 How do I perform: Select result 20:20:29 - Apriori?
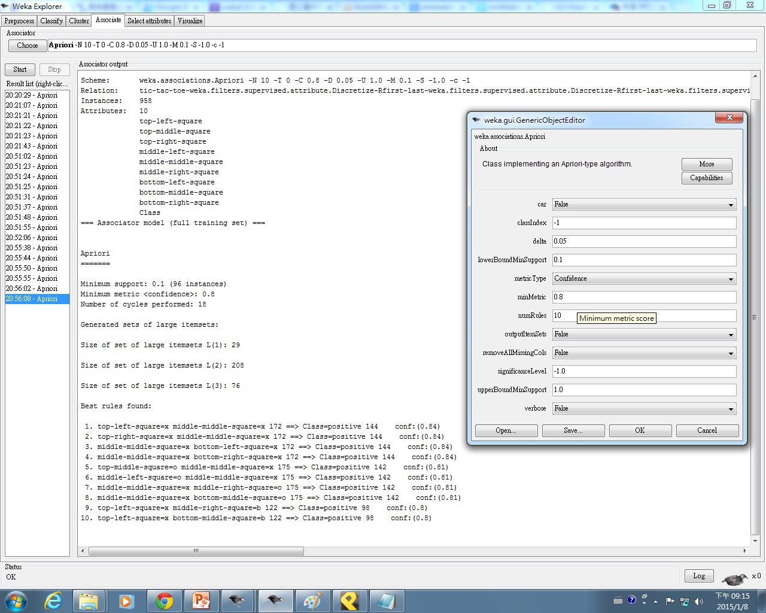[x=37, y=95]
